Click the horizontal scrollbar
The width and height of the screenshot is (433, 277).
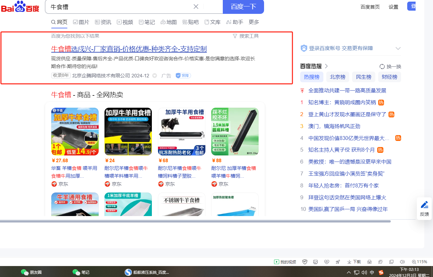point(195,222)
